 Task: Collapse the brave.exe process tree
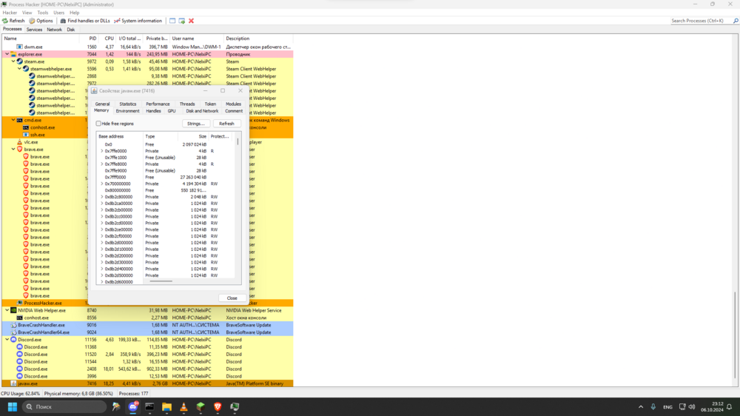coord(13,150)
